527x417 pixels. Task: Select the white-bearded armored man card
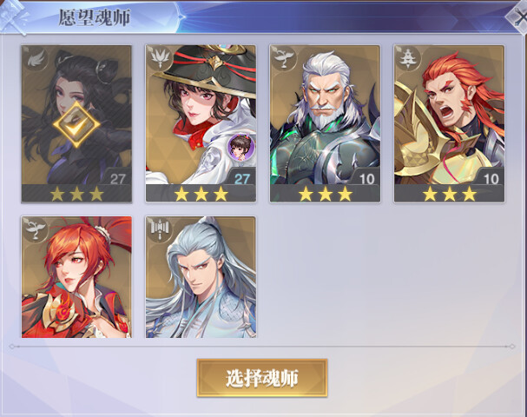pyautogui.click(x=325, y=123)
